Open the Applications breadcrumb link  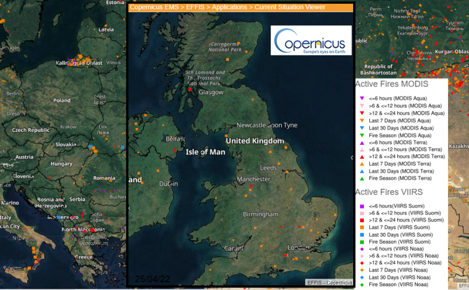tap(230, 7)
